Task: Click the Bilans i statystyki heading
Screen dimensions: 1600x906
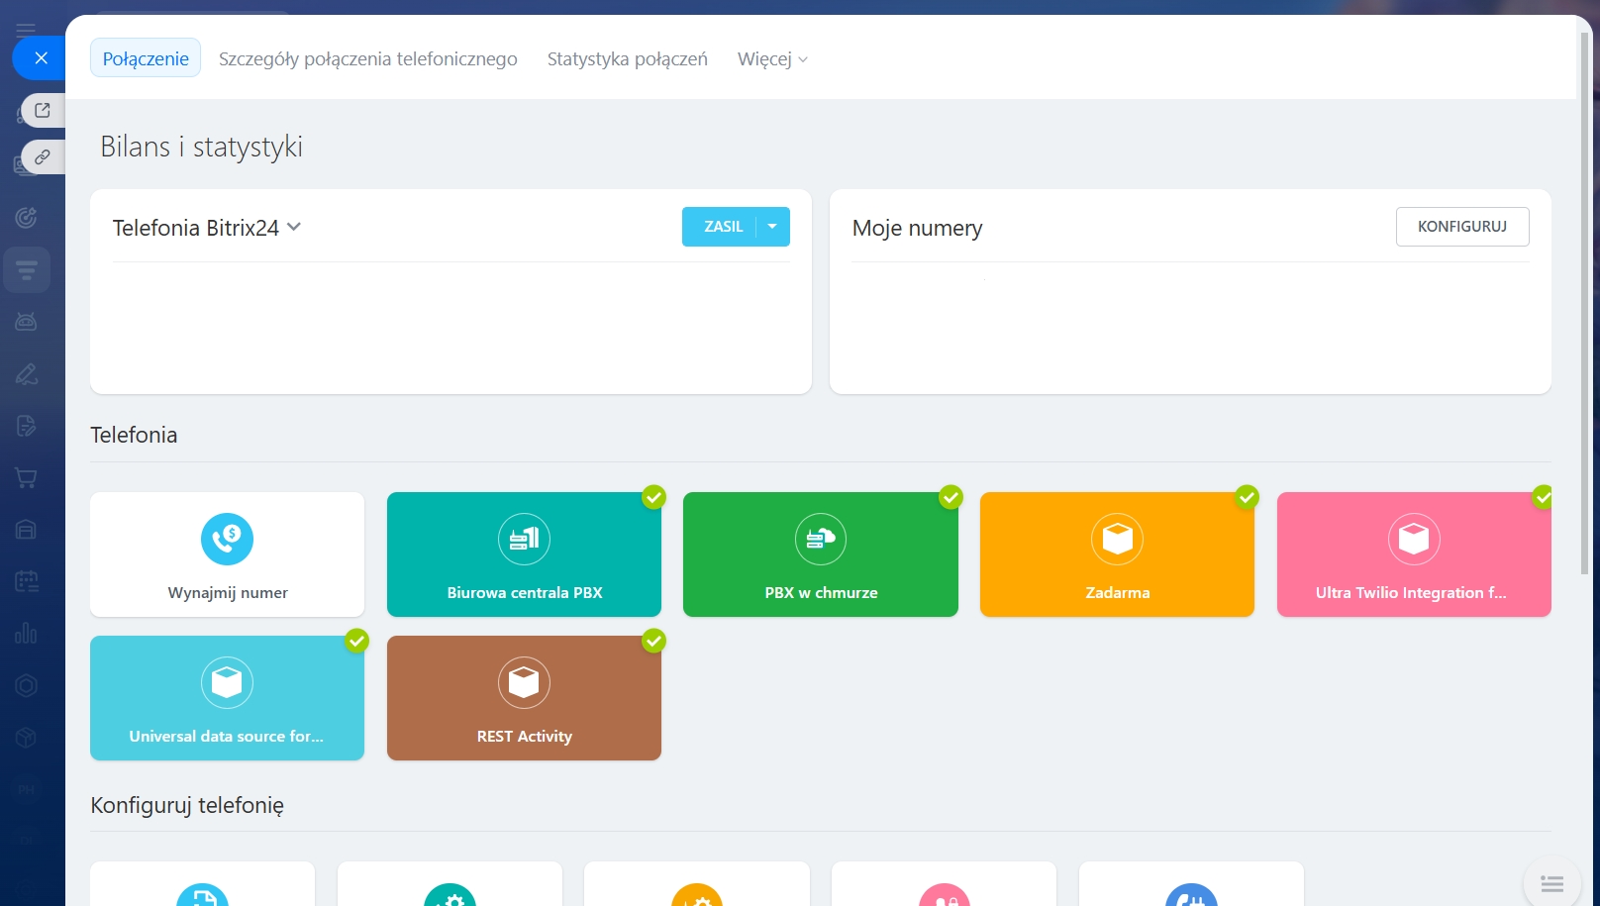Action: (202, 147)
